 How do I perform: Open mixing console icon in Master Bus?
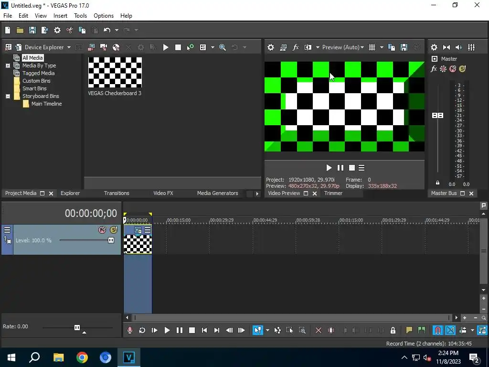471,47
